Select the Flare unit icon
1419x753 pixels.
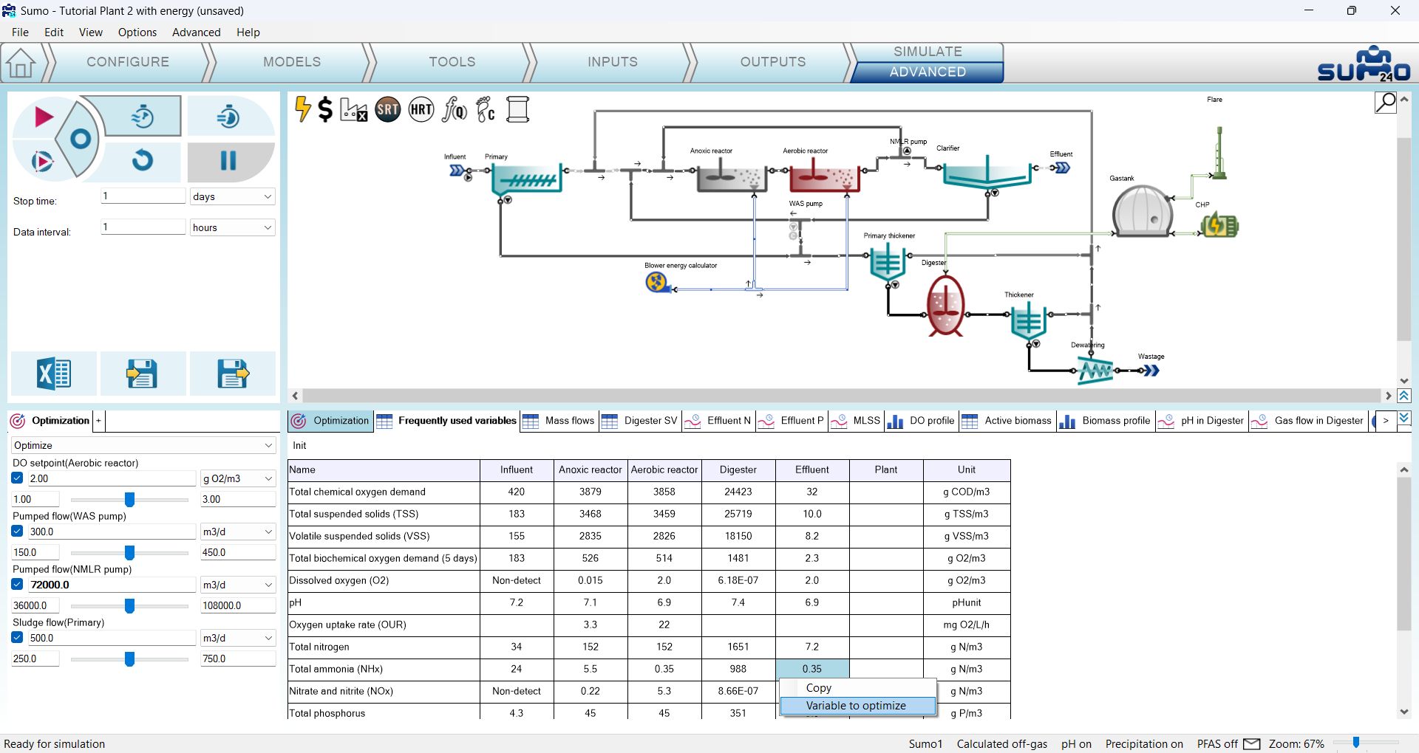1219,152
